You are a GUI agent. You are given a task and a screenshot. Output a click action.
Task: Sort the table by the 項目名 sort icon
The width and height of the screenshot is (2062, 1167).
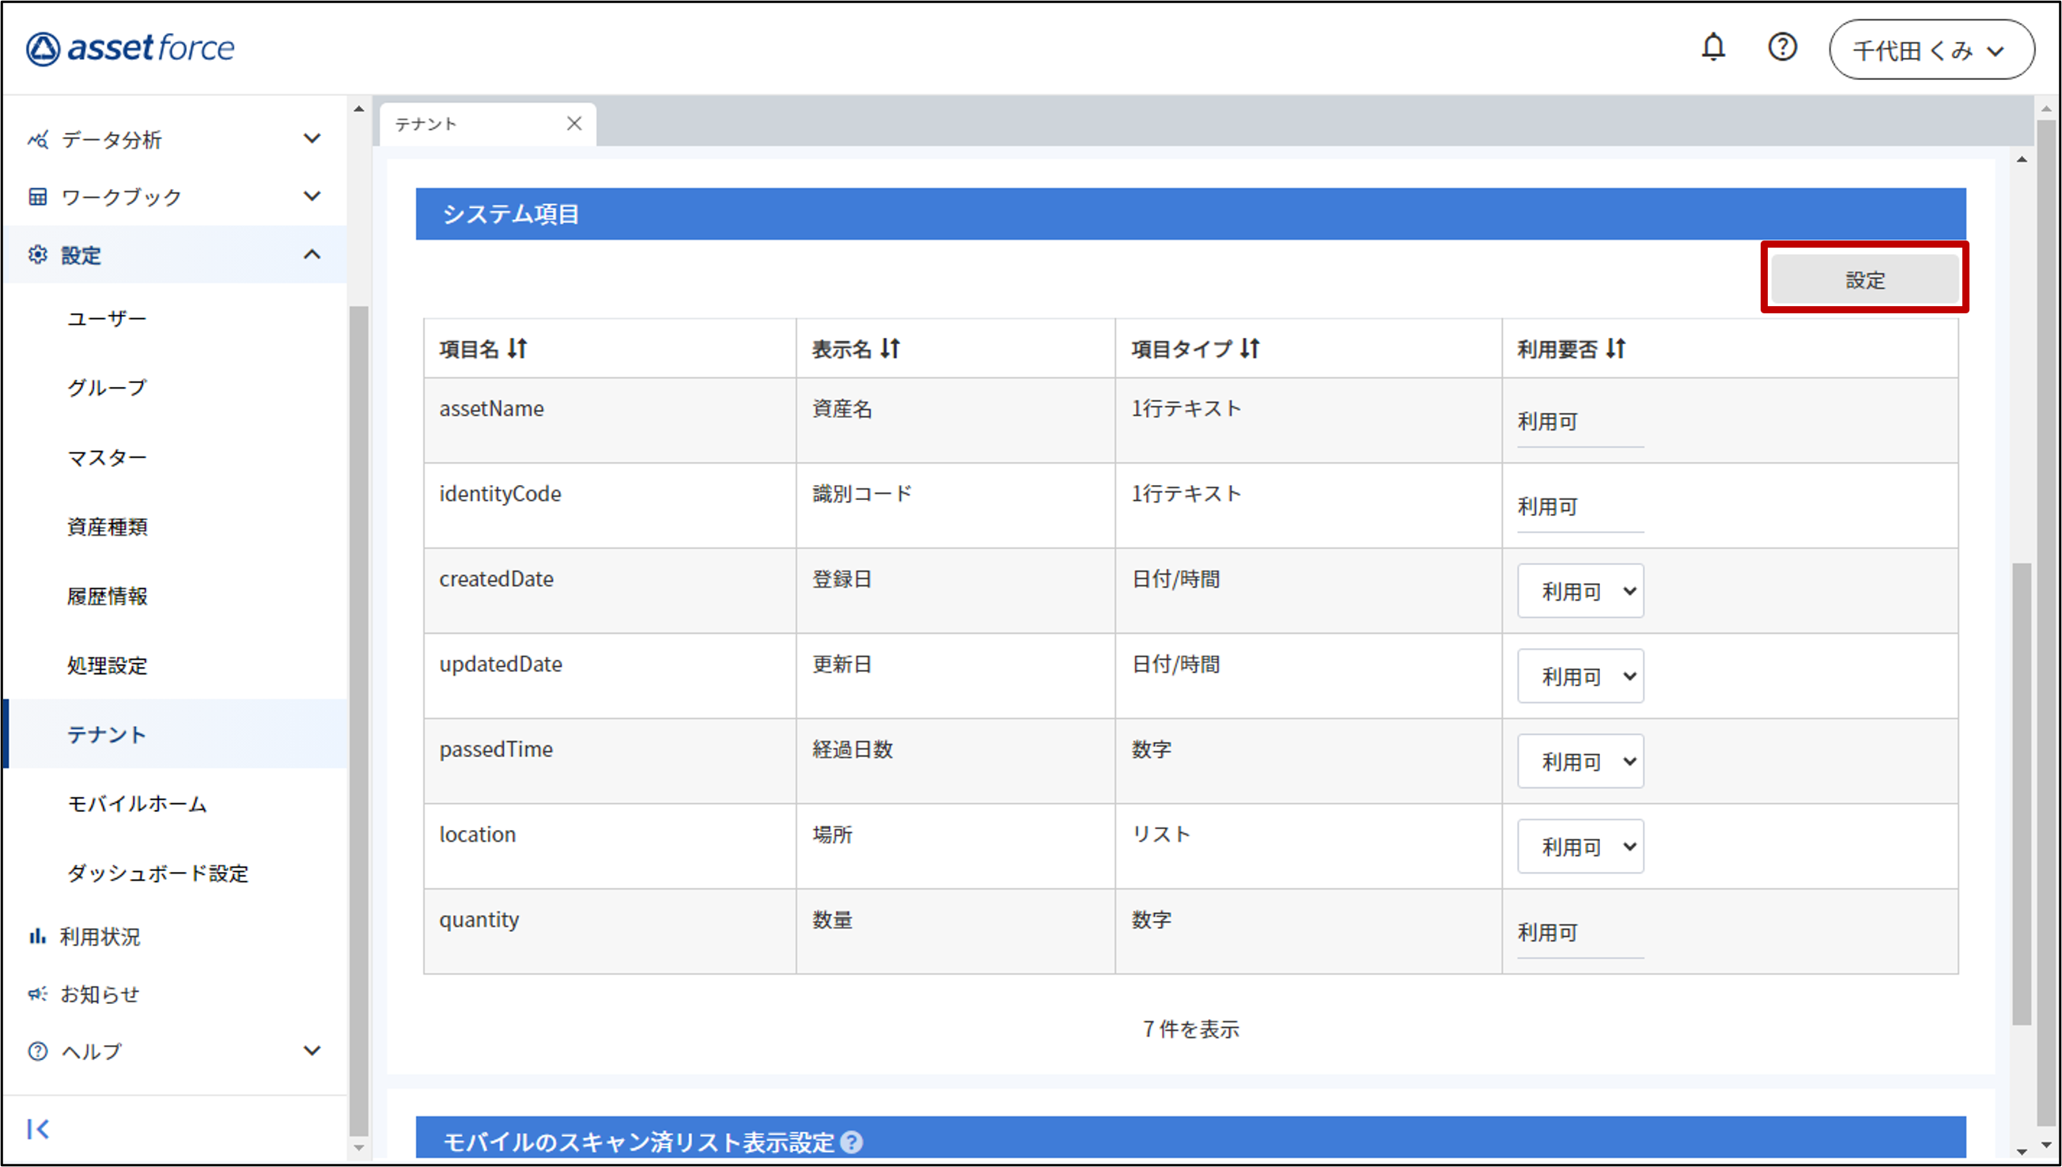coord(517,349)
